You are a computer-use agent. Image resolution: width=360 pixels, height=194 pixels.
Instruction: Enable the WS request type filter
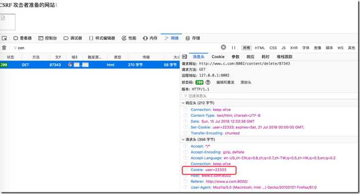click(340, 48)
